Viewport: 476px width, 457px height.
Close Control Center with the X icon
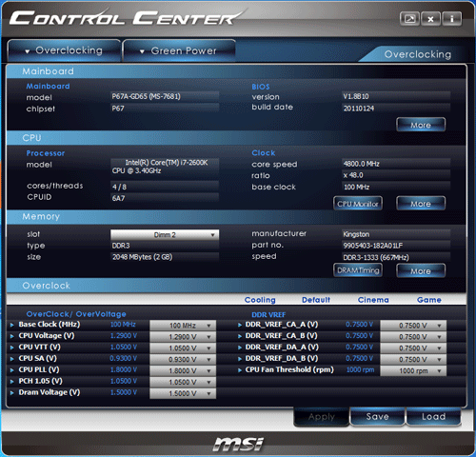pos(430,19)
